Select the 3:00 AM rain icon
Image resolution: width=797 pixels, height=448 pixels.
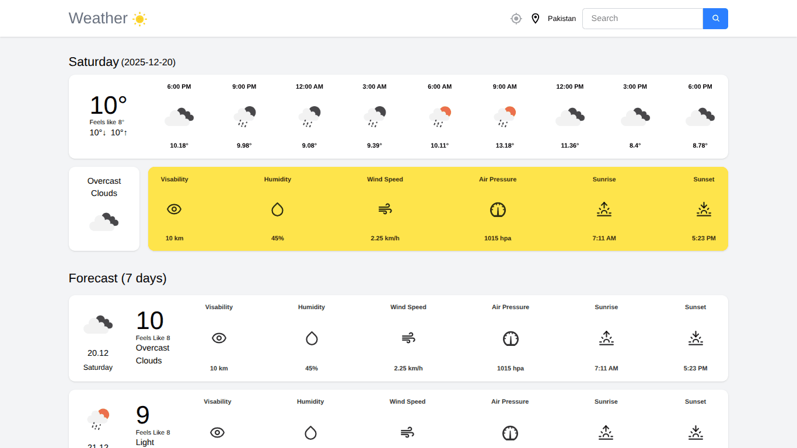tap(375, 117)
